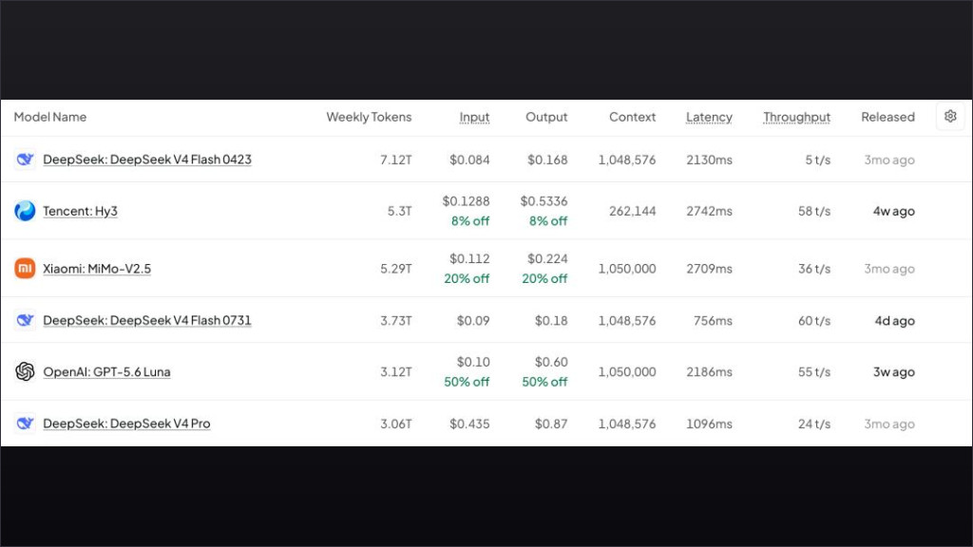
Task: Click the $0.435 input price
Action: click(469, 424)
